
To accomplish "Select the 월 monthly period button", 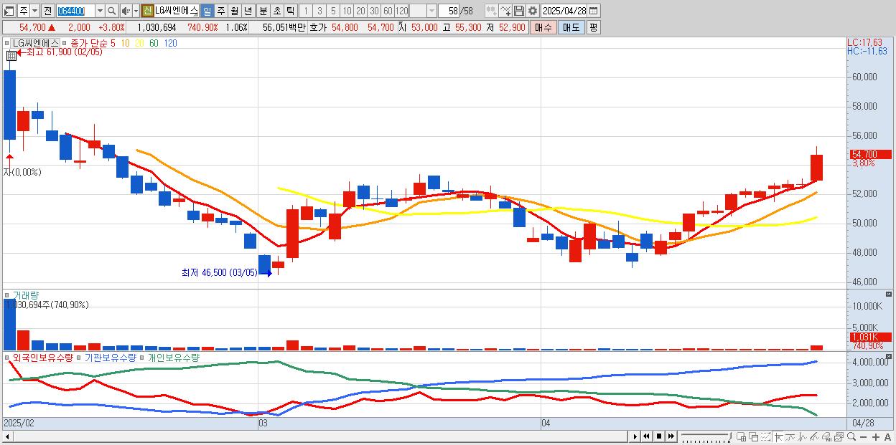I will 234,11.
